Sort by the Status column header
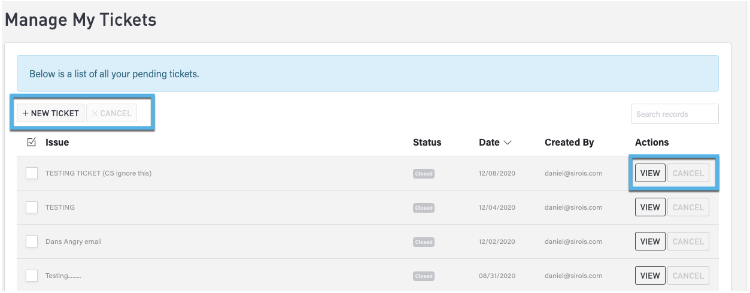The width and height of the screenshot is (750, 293). coord(427,143)
